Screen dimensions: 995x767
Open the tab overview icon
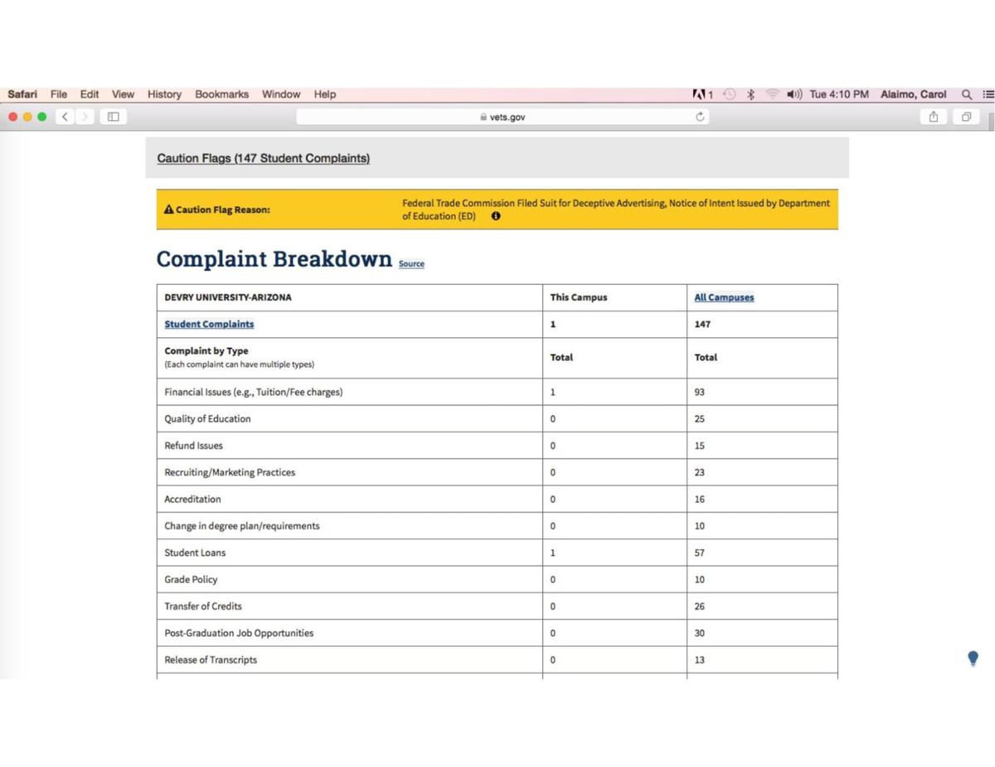(x=965, y=117)
